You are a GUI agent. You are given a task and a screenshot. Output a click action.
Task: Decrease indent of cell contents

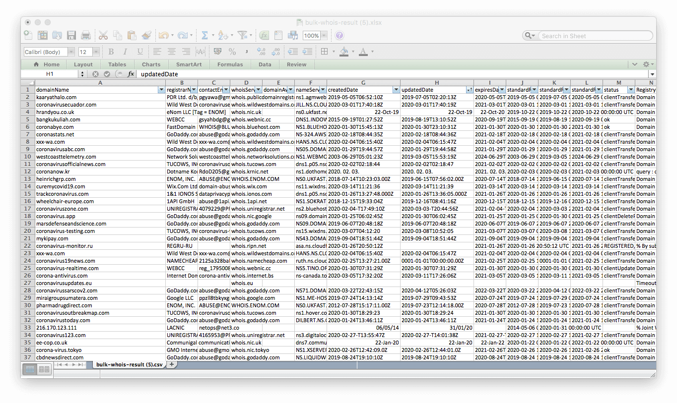293,52
